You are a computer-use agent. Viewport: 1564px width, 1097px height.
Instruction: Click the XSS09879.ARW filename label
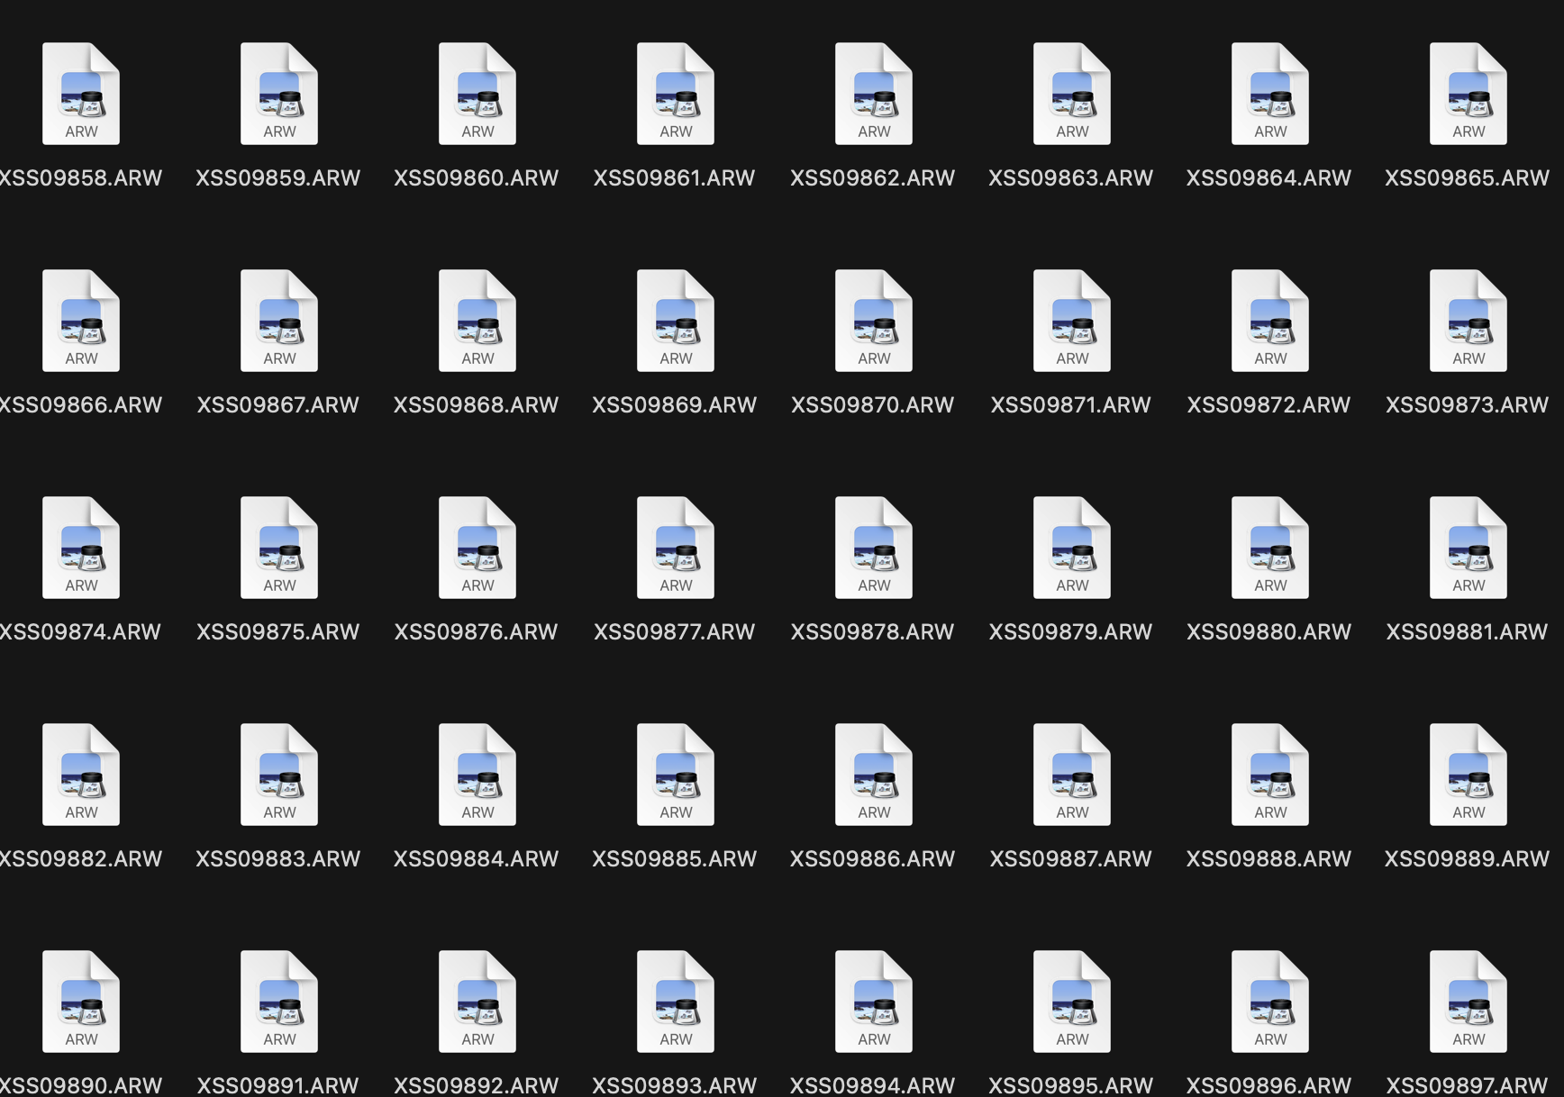coord(1071,632)
